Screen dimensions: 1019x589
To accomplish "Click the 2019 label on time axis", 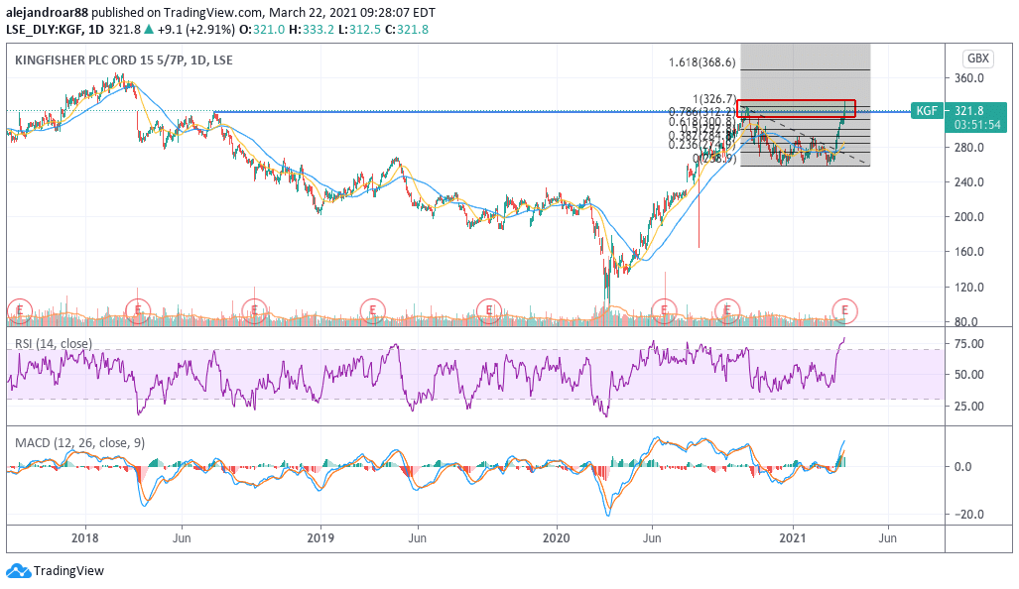I will [x=320, y=538].
